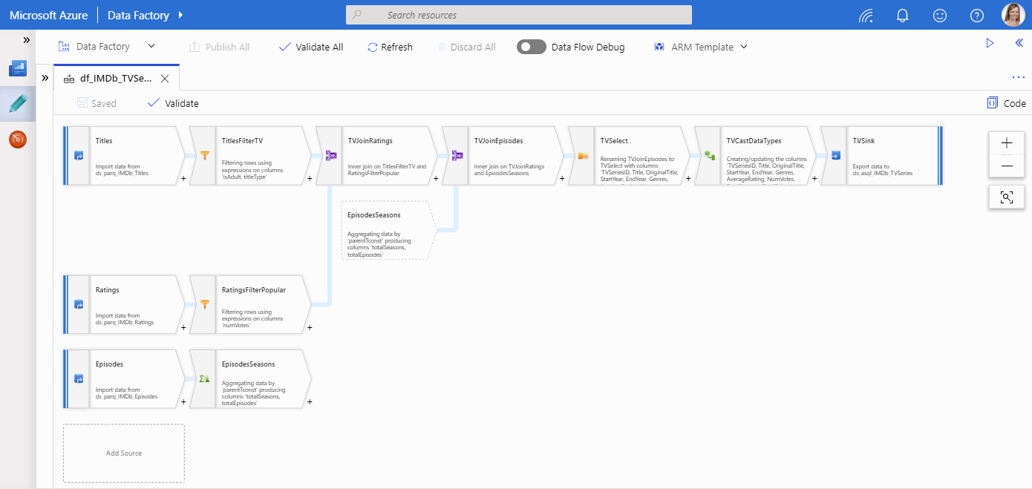
Task: Expand the left sidebar with double chevron
Action: pyautogui.click(x=27, y=40)
